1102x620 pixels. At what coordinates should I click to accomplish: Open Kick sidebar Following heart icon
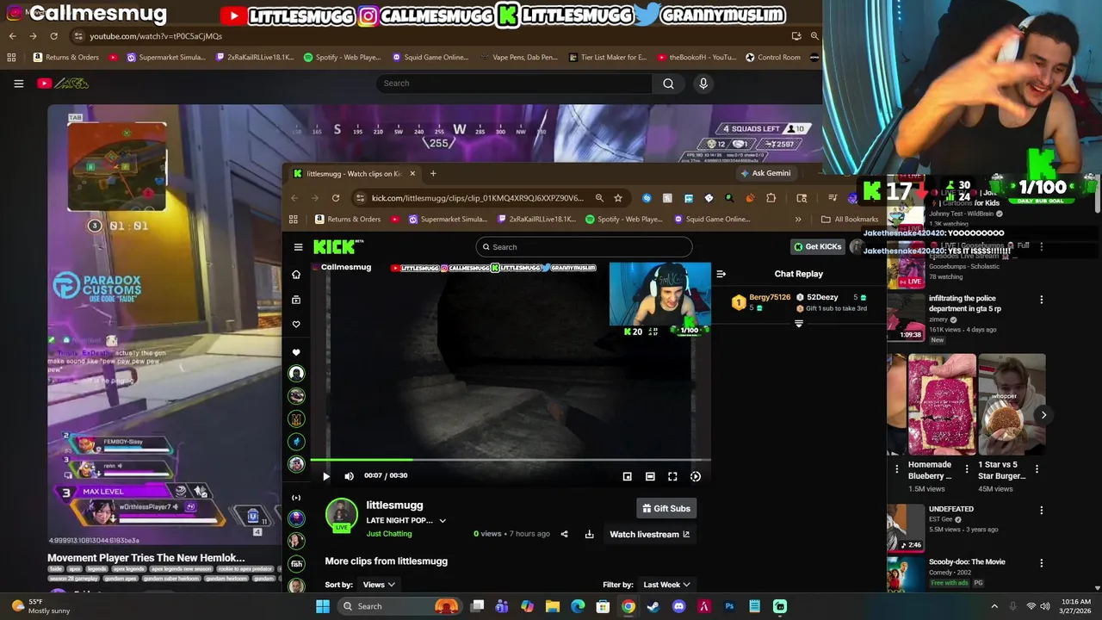click(x=296, y=325)
